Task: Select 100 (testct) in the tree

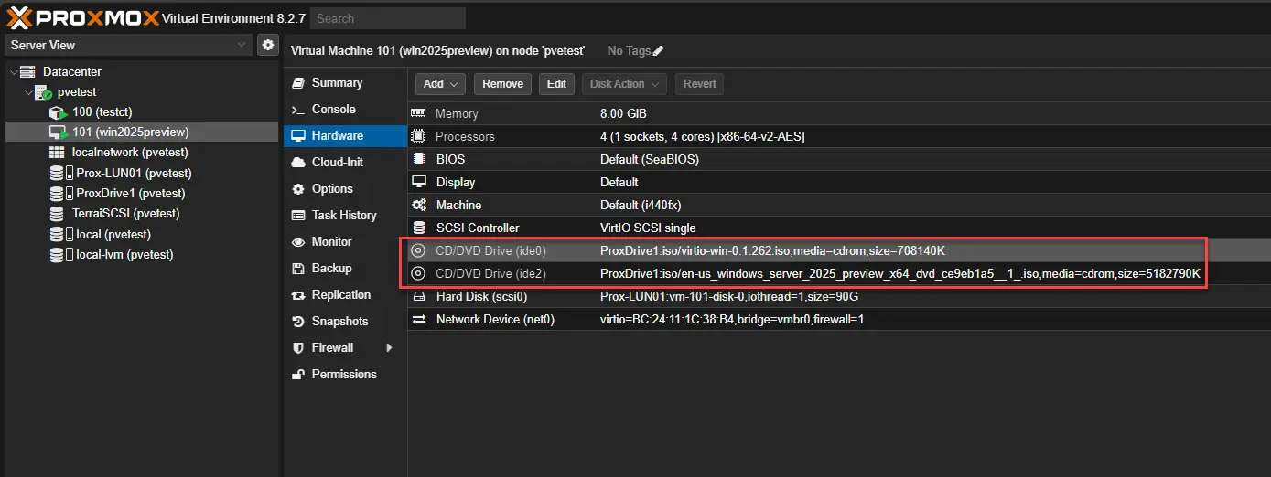Action: [102, 112]
